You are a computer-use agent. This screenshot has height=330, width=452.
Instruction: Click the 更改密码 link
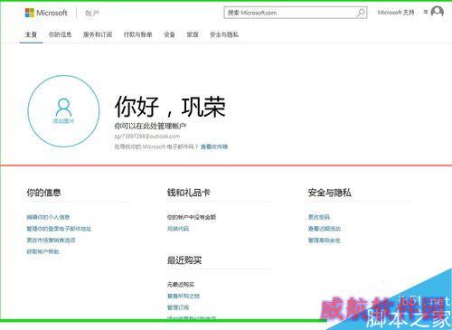point(319,217)
